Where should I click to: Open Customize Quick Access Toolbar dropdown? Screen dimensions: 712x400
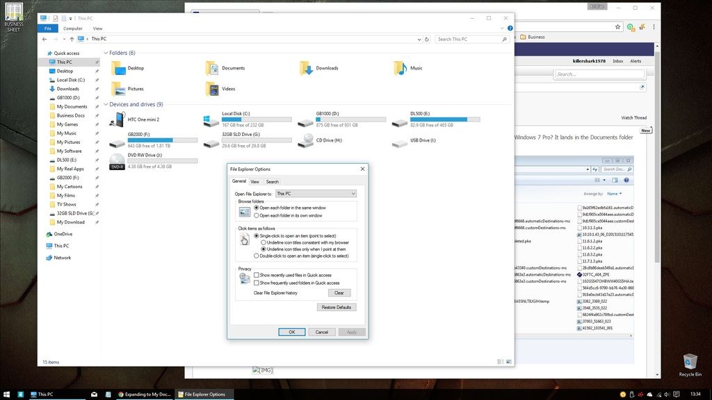click(x=70, y=19)
